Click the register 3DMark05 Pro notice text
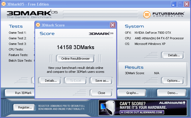Screen dimensions: 191x118 pyautogui.click(x=61, y=107)
